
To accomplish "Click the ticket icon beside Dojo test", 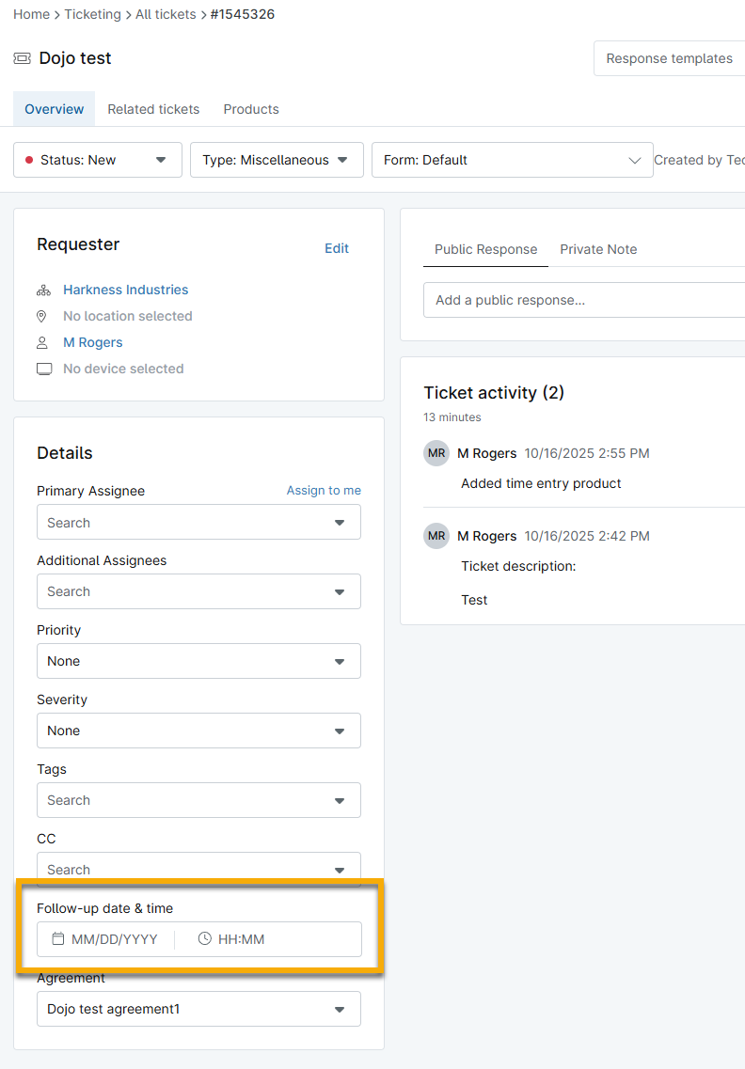I will click(21, 58).
